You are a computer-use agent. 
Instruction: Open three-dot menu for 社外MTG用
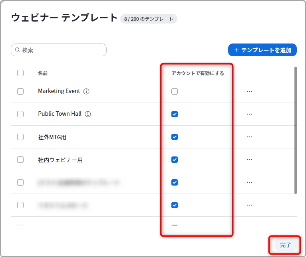pos(250,137)
